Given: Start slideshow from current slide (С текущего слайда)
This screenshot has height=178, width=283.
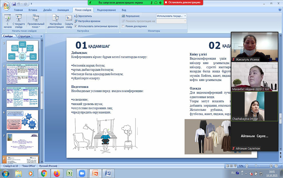Looking at the screenshot, I should click(19, 20).
